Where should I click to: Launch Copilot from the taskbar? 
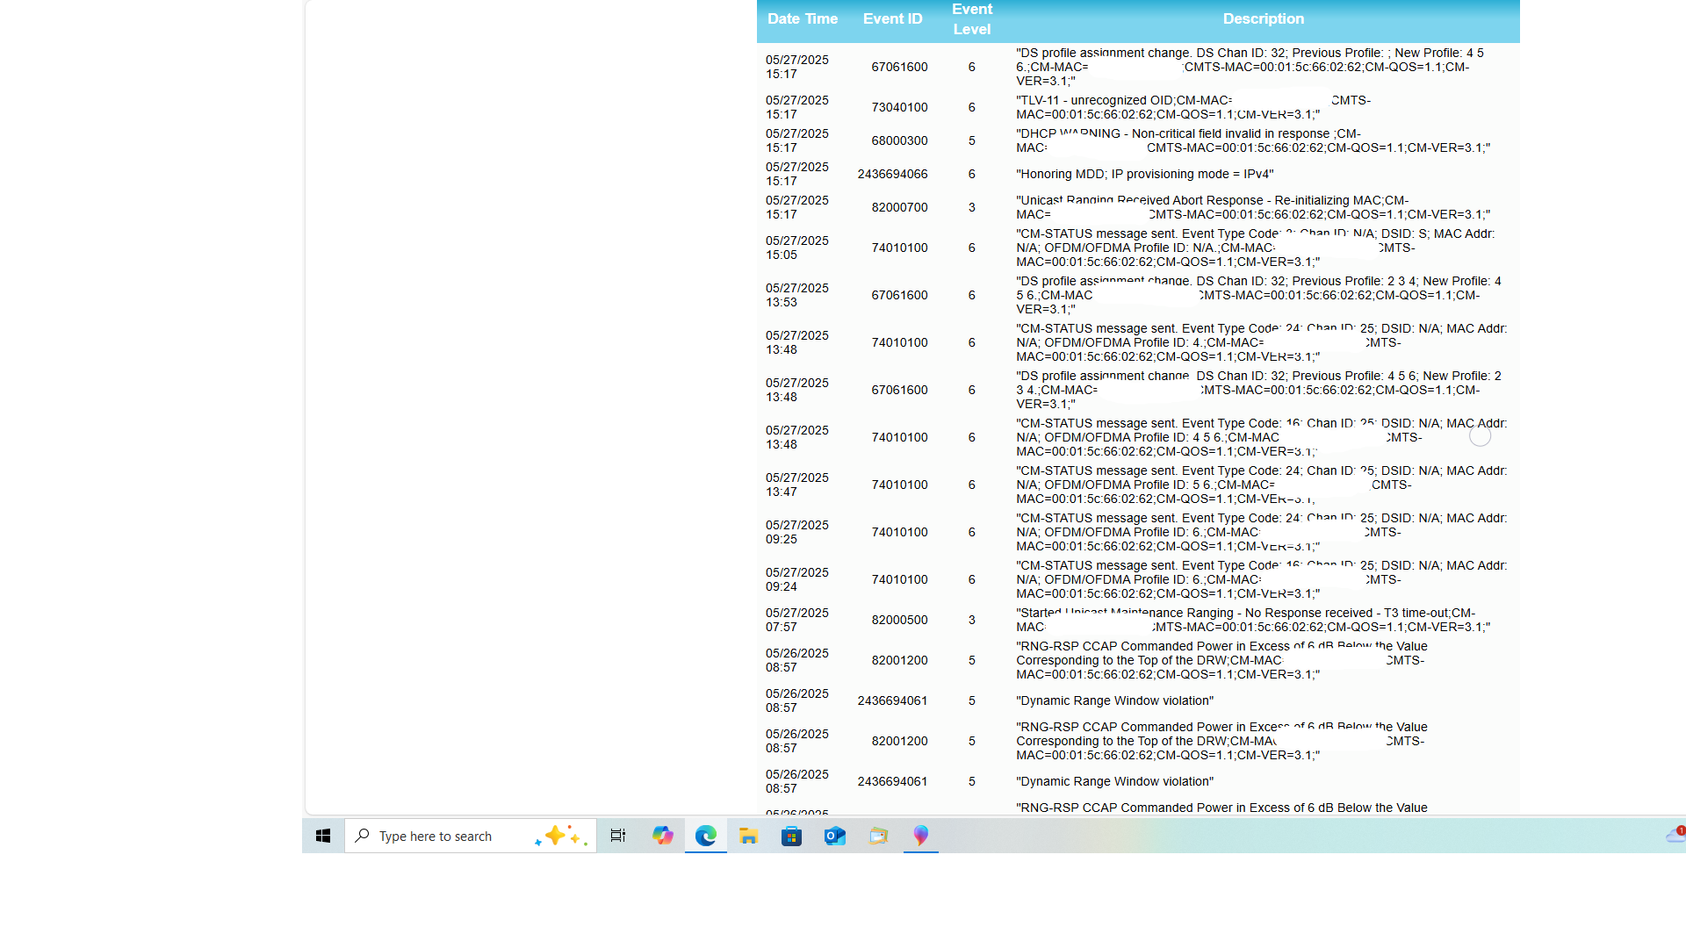[663, 836]
